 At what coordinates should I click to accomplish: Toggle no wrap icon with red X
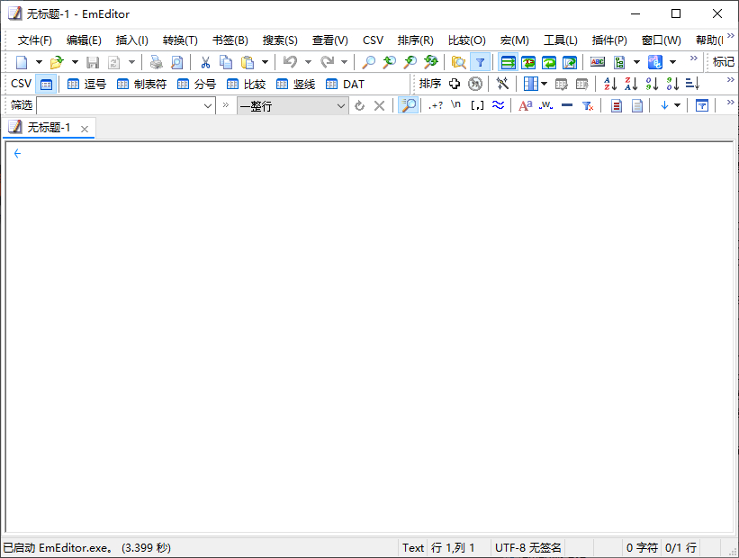[528, 62]
